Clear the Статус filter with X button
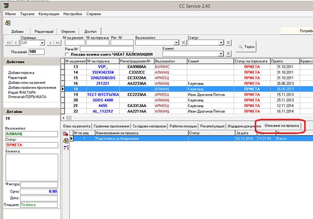The width and height of the screenshot is (313, 219). coord(228,43)
